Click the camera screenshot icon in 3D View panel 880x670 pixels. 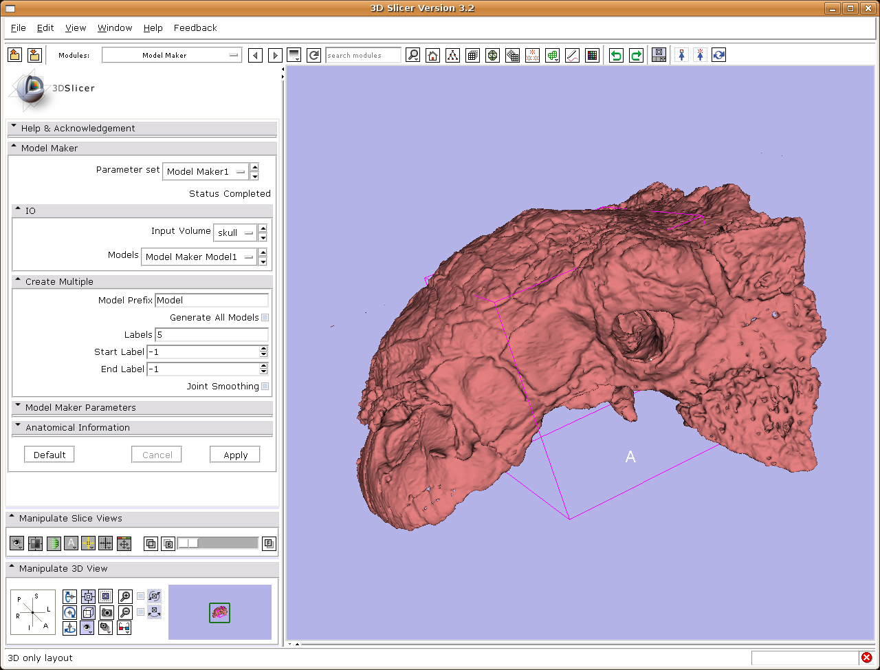click(107, 612)
